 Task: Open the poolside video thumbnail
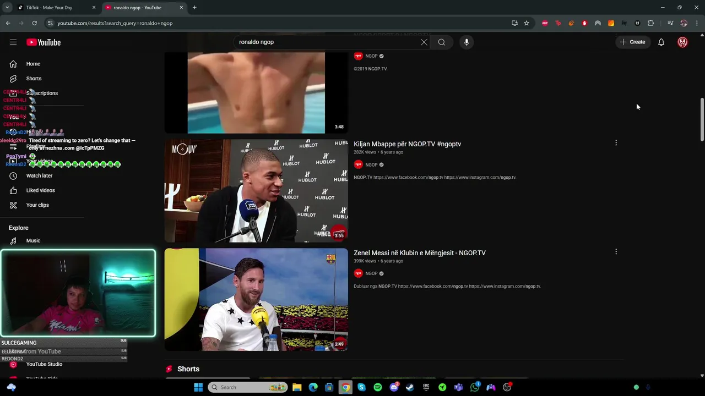coord(256,92)
